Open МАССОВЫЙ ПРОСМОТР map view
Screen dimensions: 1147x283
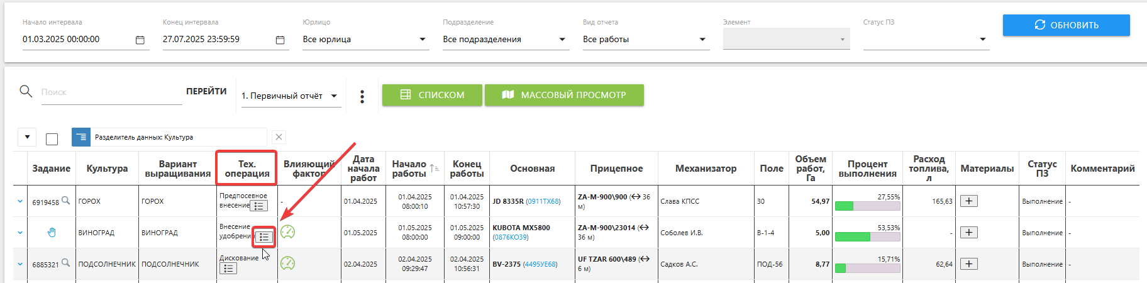564,95
